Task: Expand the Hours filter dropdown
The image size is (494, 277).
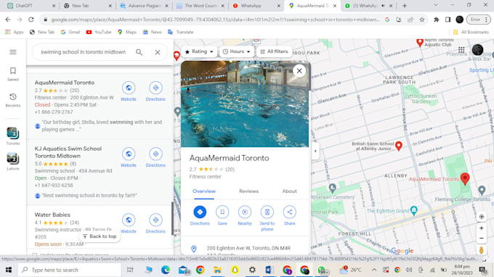Action: click(237, 51)
